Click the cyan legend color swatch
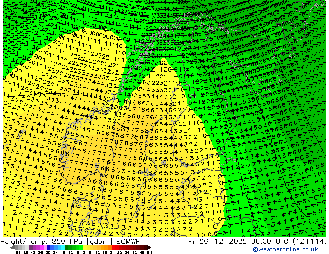 63,248
